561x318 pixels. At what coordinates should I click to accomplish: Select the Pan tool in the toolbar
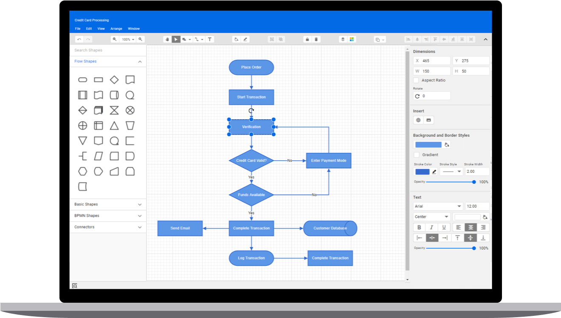pyautogui.click(x=167, y=39)
